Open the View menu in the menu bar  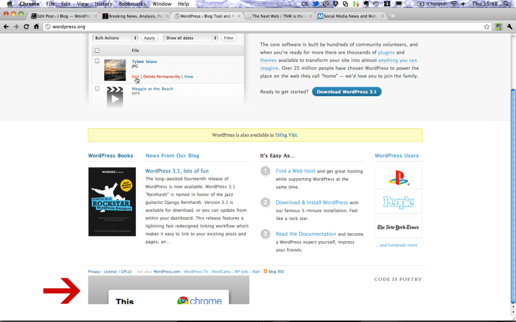83,4
